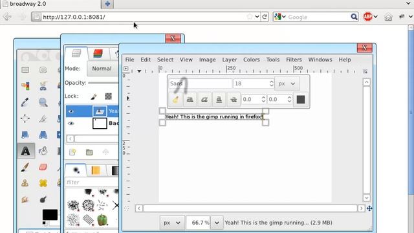Select the Smudge tool

[x=25, y=199]
